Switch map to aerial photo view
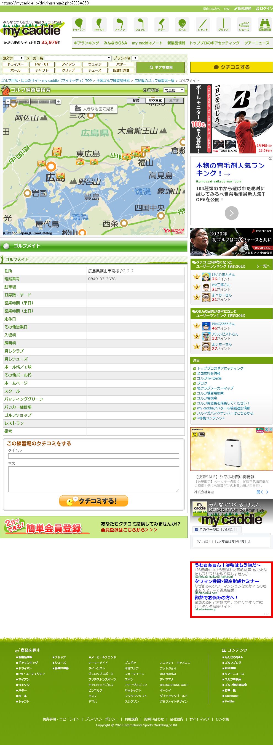This screenshot has width=273, height=745. [x=155, y=101]
